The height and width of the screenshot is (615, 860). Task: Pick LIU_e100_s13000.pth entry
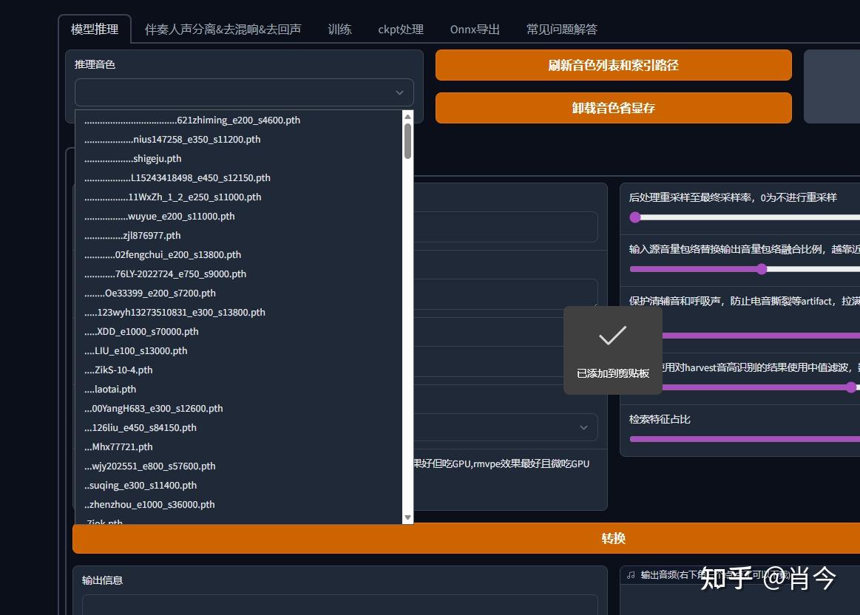click(239, 350)
